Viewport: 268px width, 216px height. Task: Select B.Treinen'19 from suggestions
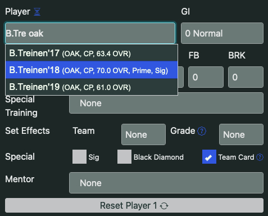point(92,87)
